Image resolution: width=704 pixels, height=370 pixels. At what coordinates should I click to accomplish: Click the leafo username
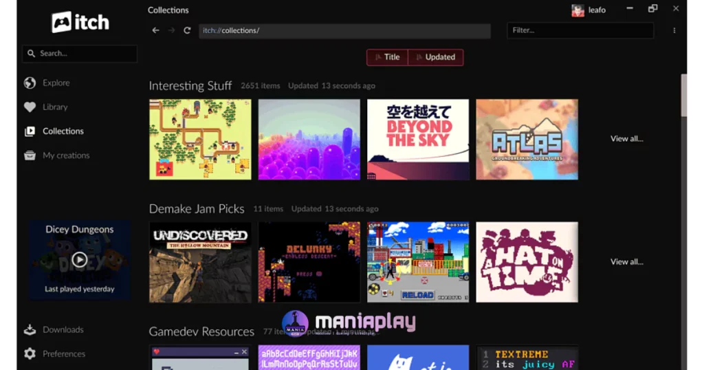(597, 10)
